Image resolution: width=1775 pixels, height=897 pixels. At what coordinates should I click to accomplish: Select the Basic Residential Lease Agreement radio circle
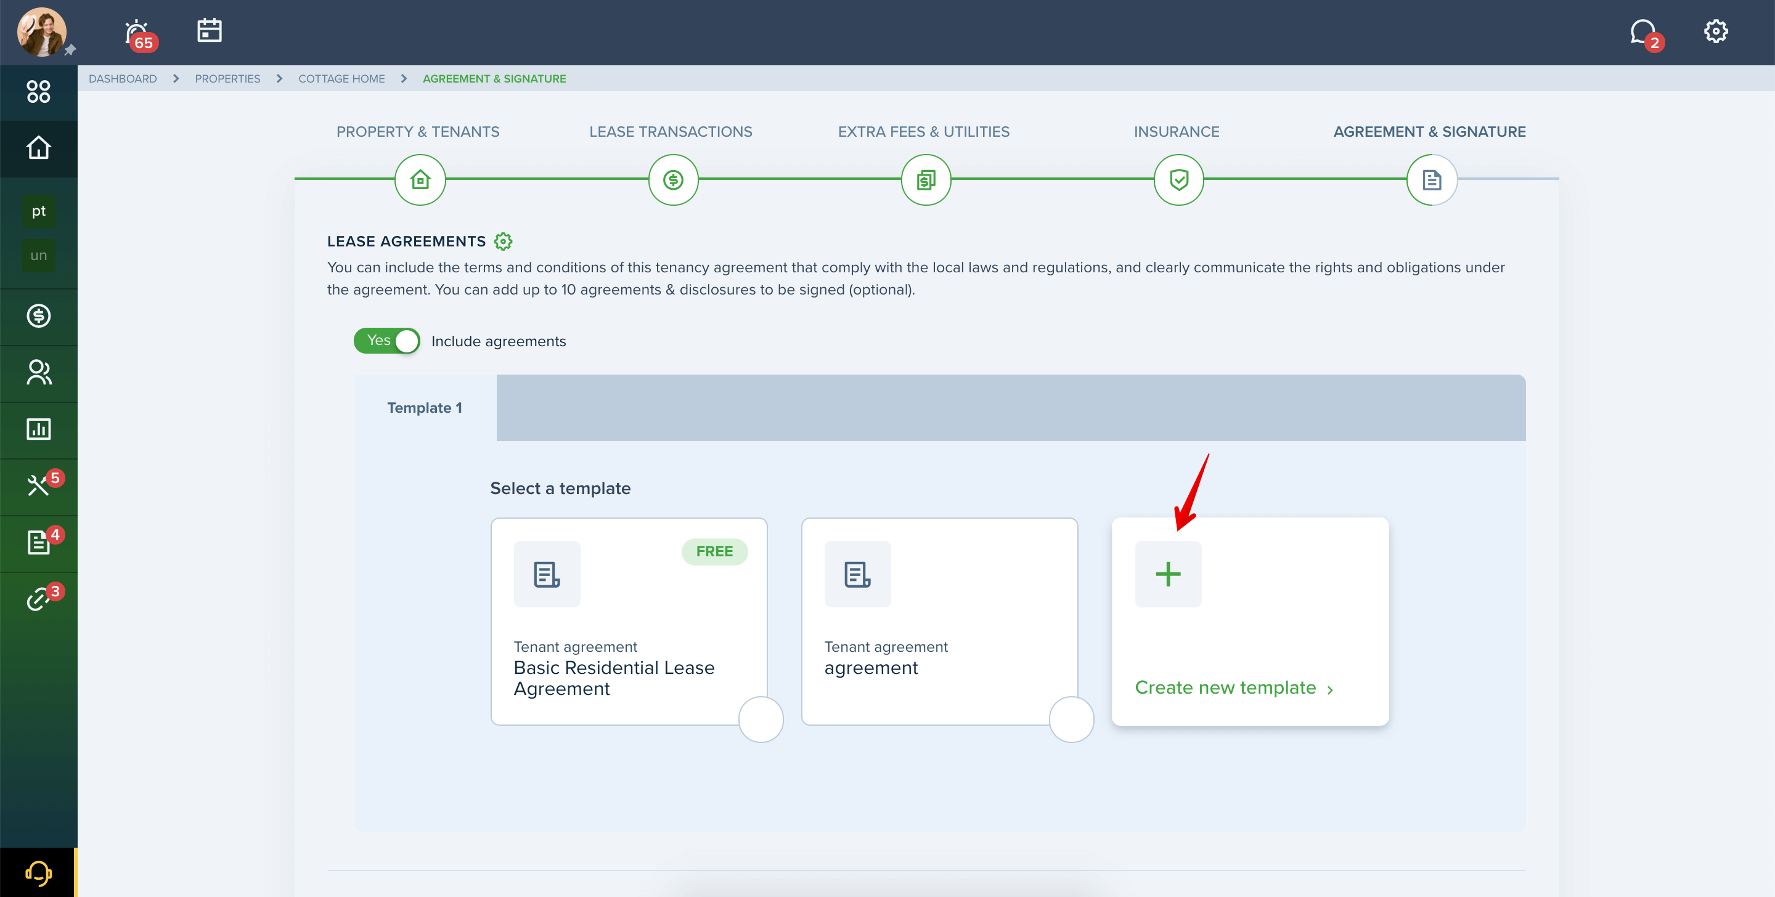761,719
